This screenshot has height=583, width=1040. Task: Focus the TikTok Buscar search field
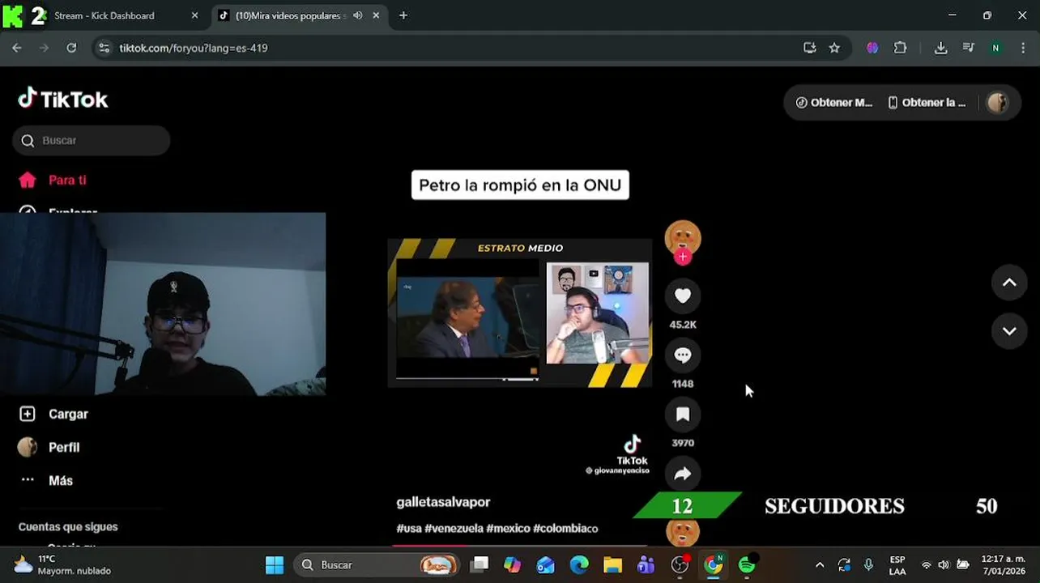(x=92, y=140)
